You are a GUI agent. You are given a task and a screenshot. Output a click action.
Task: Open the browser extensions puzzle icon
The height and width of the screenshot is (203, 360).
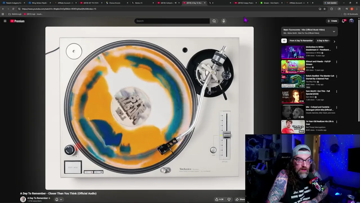[332, 9]
